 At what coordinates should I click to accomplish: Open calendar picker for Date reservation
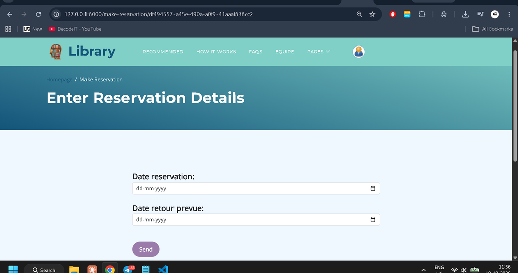click(373, 188)
